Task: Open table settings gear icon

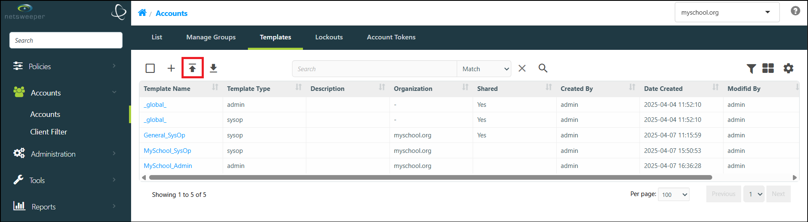Action: (x=788, y=68)
